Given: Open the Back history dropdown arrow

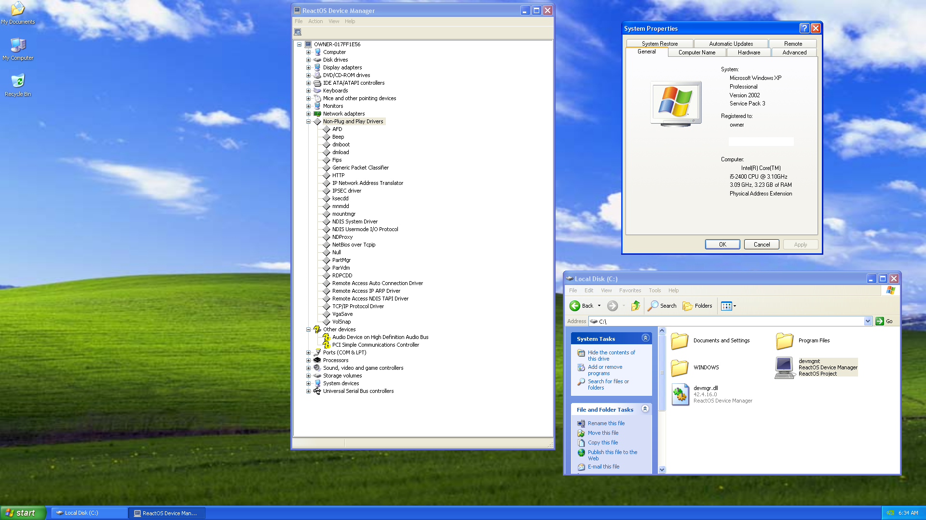Looking at the screenshot, I should point(599,306).
